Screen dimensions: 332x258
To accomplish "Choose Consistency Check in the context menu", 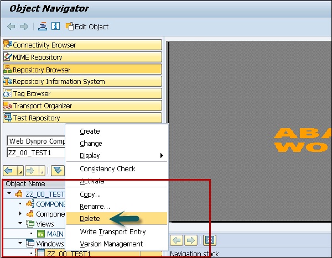I will click(107, 169).
